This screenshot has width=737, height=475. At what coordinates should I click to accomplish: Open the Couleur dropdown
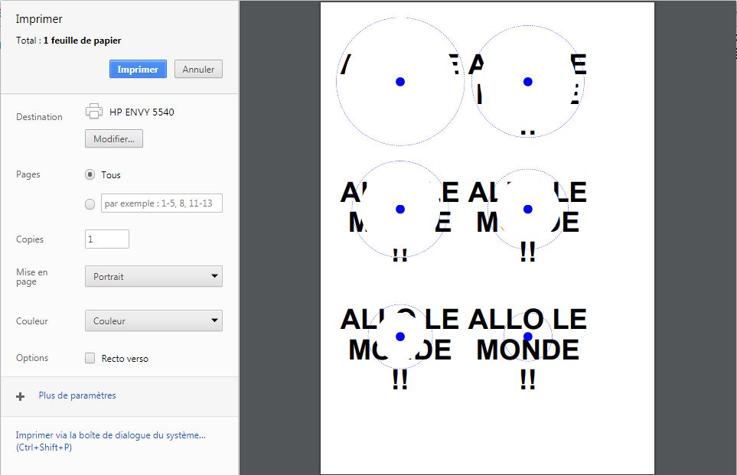(x=154, y=320)
